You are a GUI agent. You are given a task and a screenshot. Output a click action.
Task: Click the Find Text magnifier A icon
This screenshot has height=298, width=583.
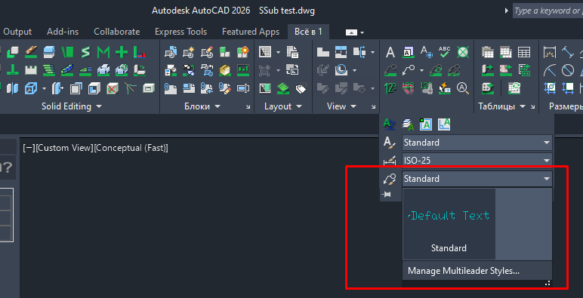(462, 88)
